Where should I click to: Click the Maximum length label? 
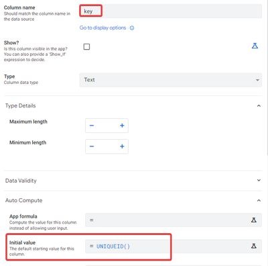(x=28, y=122)
